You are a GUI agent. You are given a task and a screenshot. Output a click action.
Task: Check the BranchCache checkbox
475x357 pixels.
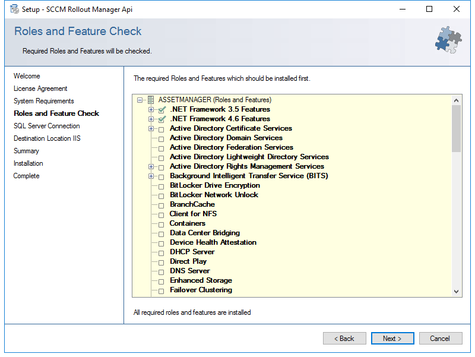[x=161, y=205]
